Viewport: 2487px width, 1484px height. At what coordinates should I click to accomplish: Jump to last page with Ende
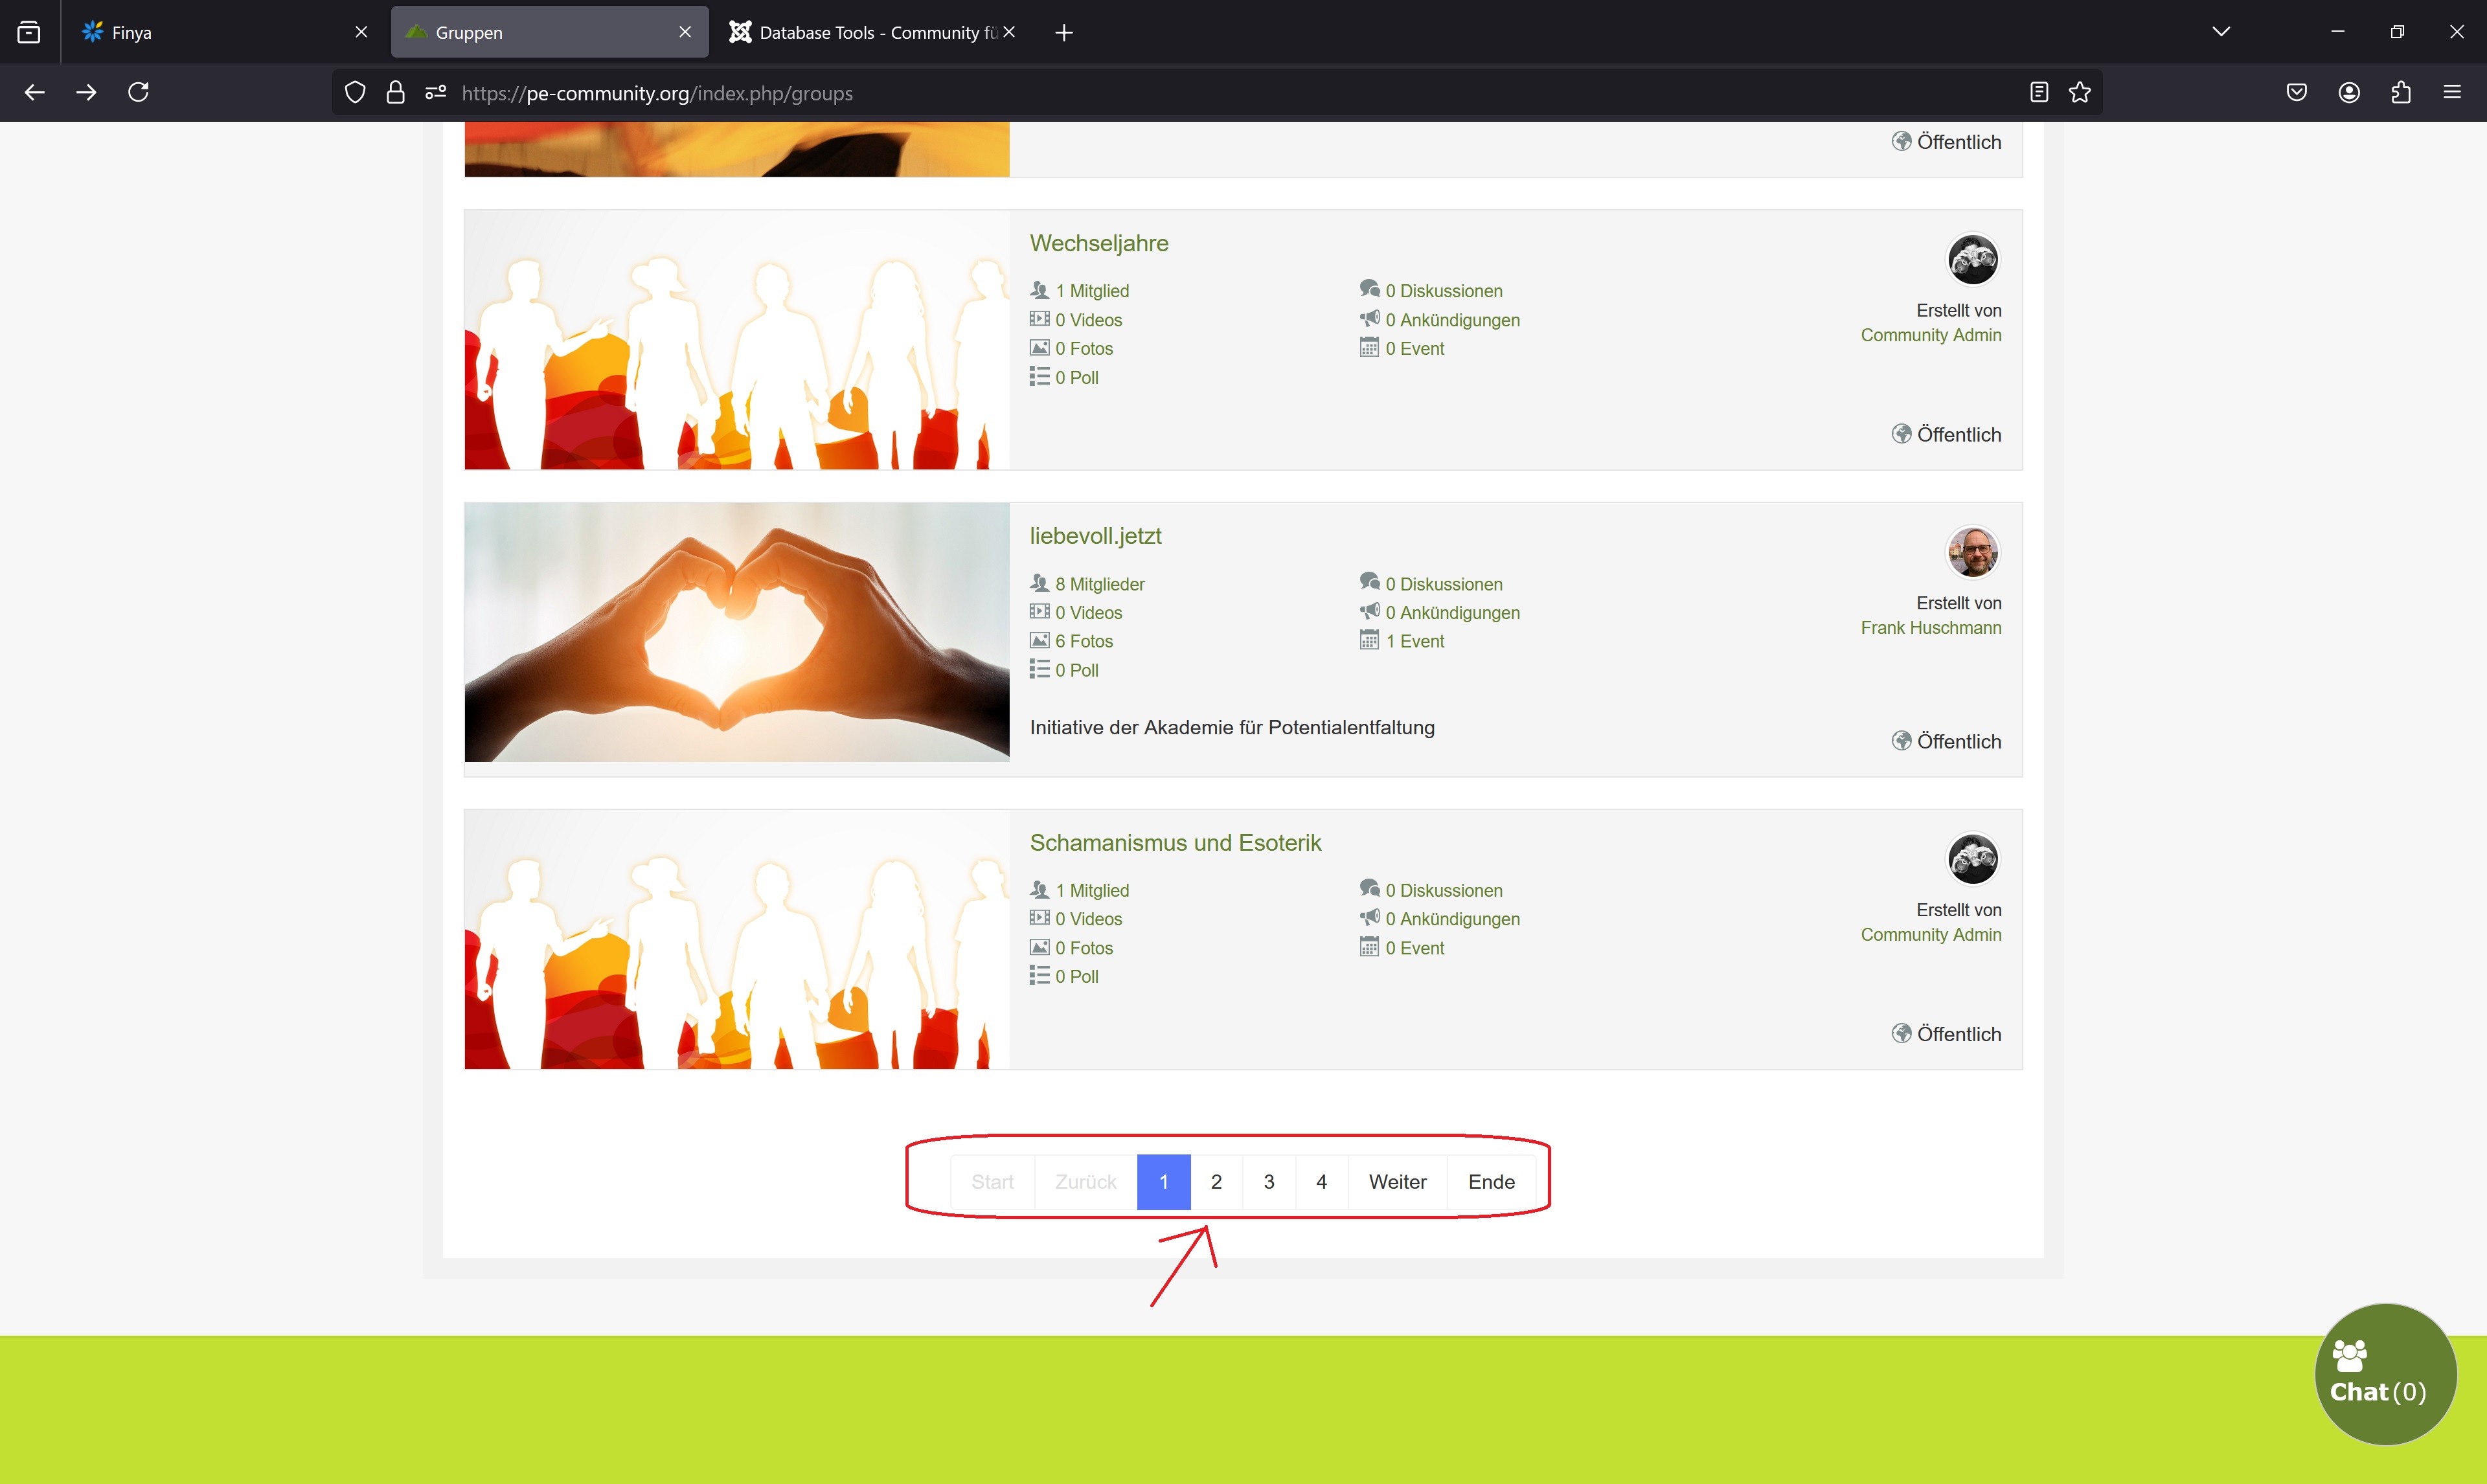click(x=1491, y=1182)
